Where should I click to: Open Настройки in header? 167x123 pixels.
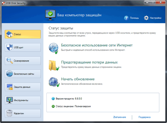pyautogui.click(x=156, y=18)
